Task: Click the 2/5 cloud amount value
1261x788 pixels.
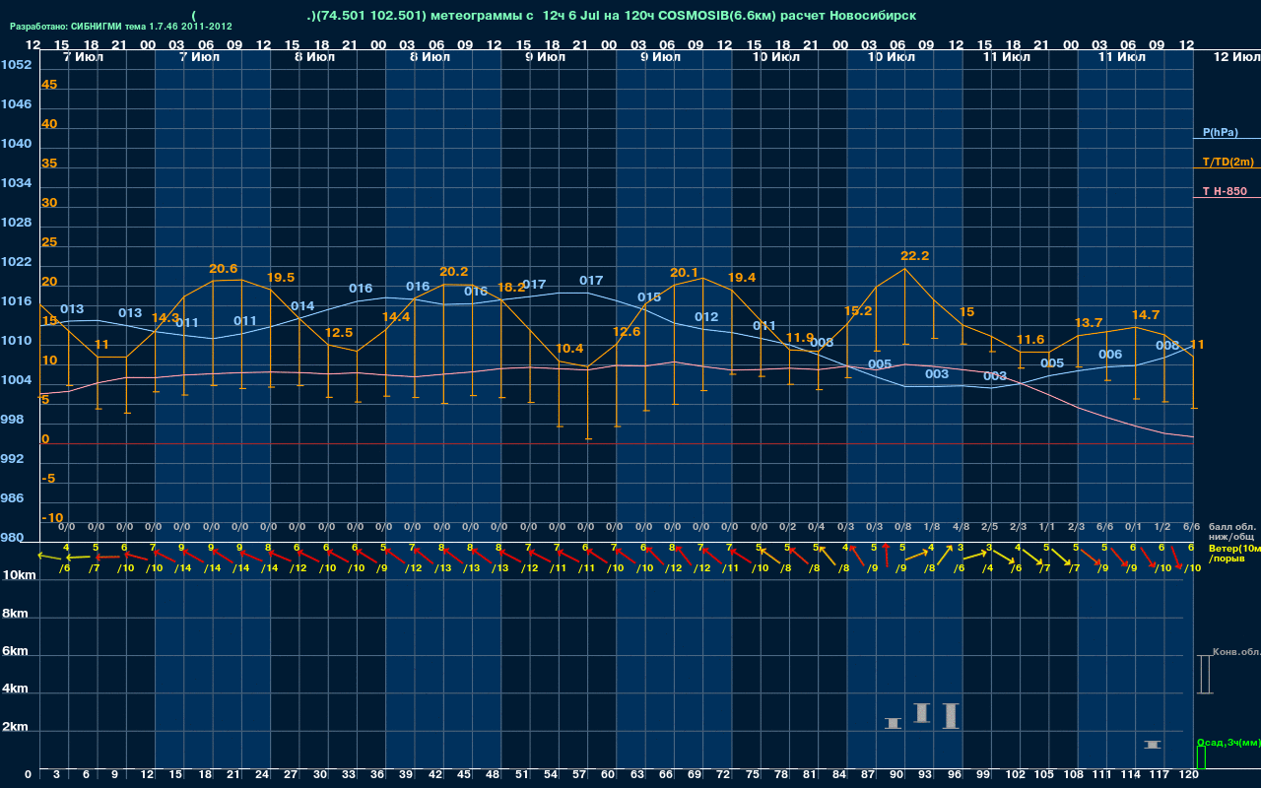Action: (989, 527)
